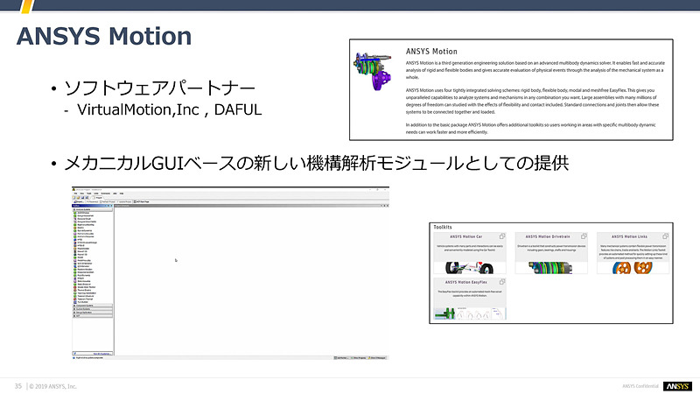Open the Help menu in Workbench

pos(122,193)
